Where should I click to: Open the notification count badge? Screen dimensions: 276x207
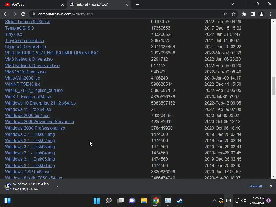click(x=268, y=201)
